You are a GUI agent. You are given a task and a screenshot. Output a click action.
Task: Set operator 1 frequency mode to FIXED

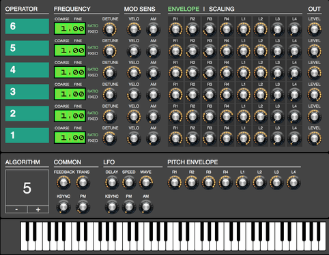pos(93,140)
